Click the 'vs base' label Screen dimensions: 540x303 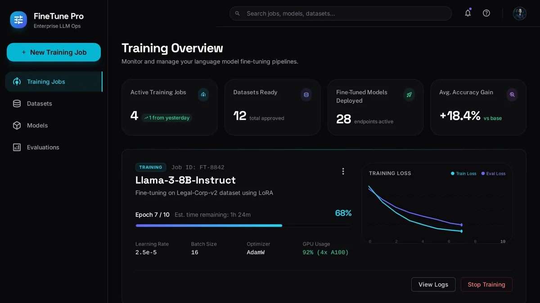pos(493,119)
